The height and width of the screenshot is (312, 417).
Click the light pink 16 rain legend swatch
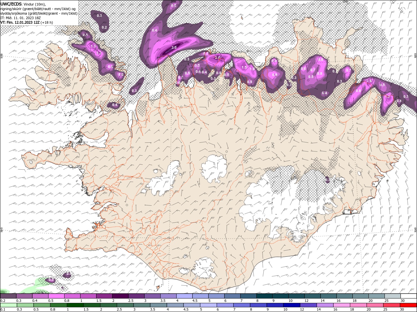pyautogui.click(x=341, y=305)
